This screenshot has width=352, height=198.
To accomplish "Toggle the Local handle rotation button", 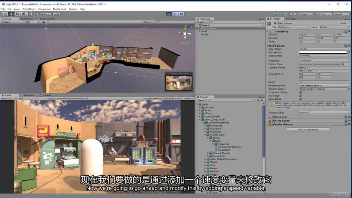I will (x=55, y=14).
